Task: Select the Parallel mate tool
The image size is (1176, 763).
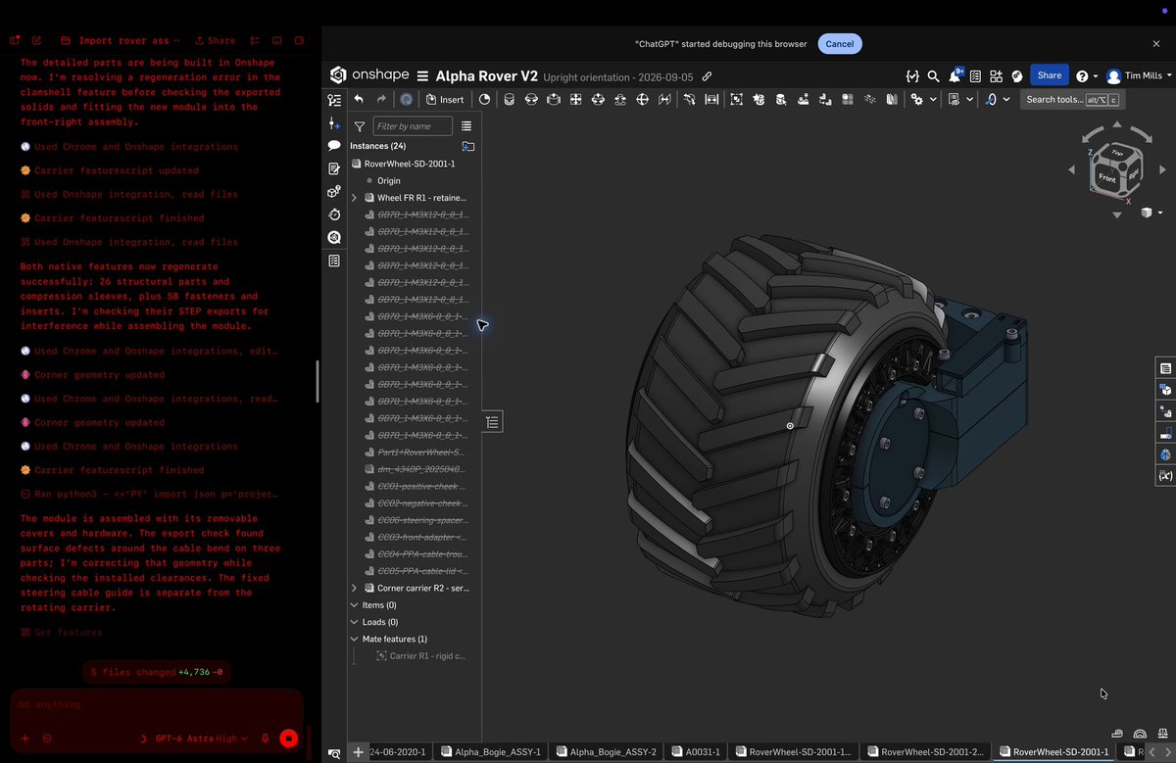Action: pyautogui.click(x=665, y=99)
